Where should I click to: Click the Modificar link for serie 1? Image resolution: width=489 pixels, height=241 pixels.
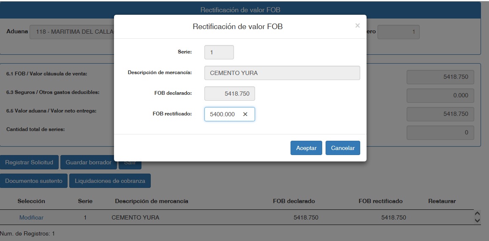point(31,217)
